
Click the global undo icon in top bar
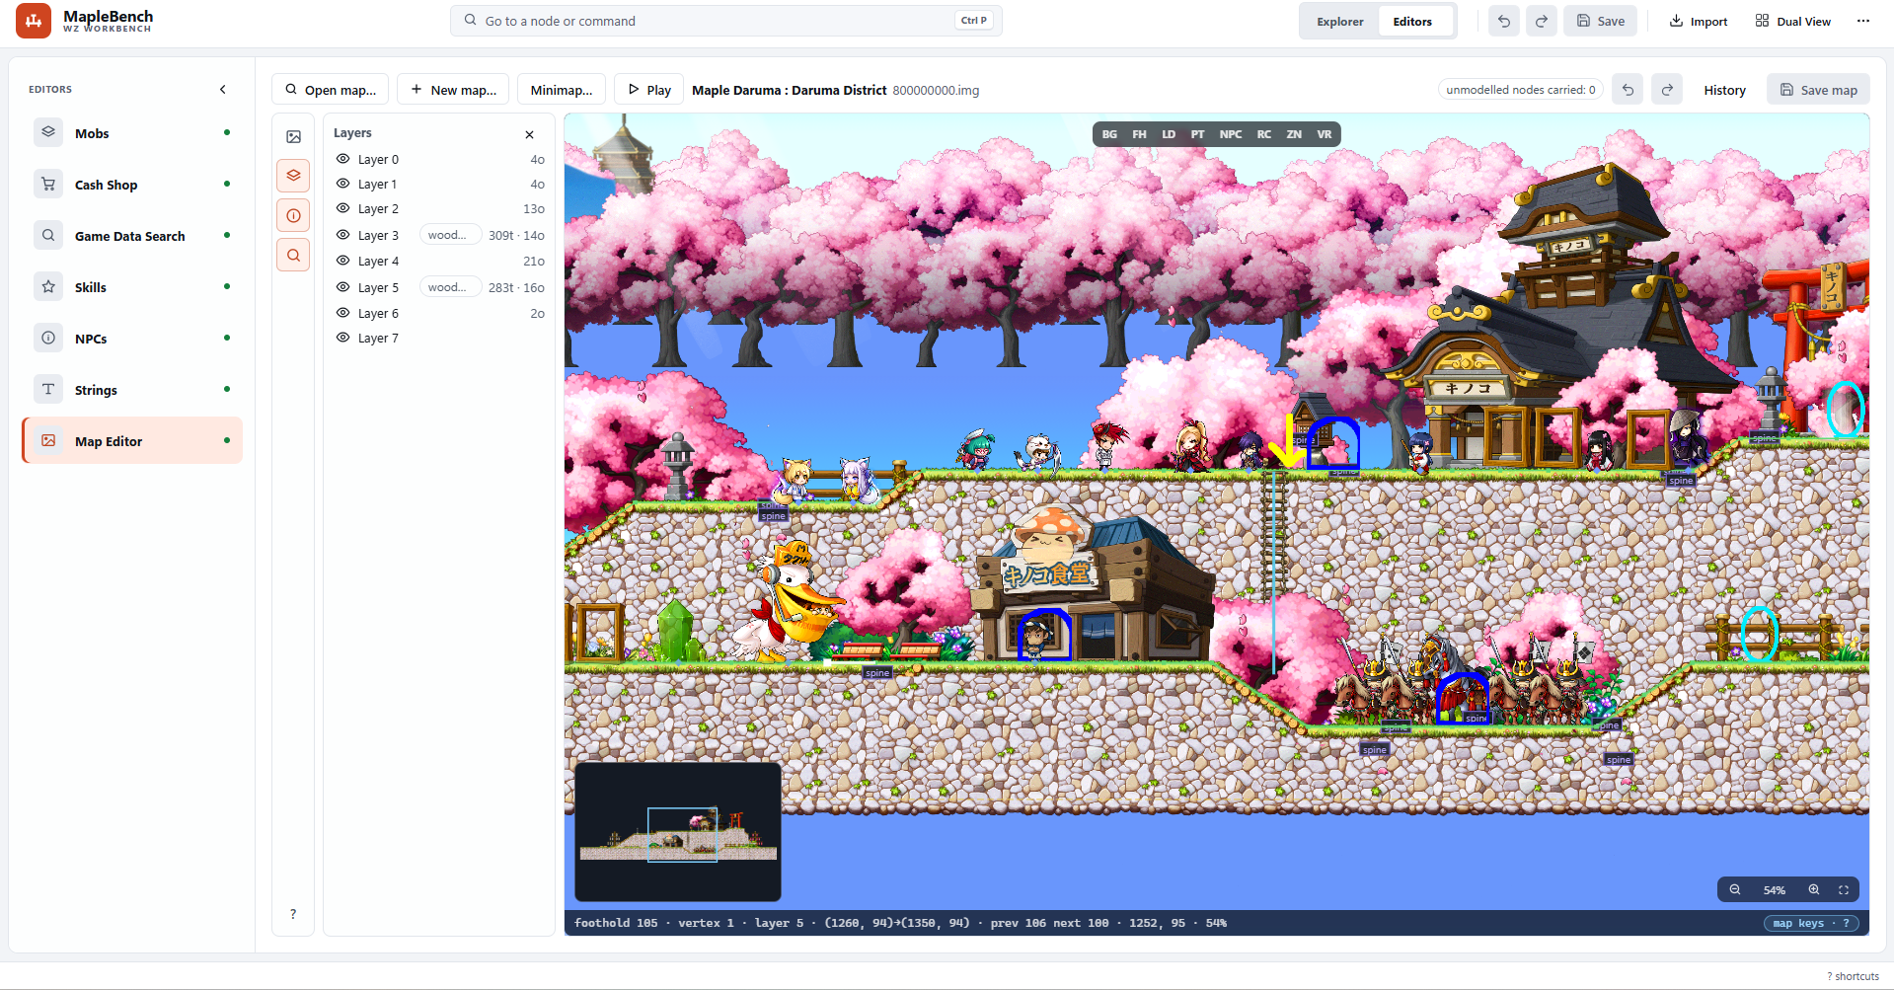(1504, 21)
